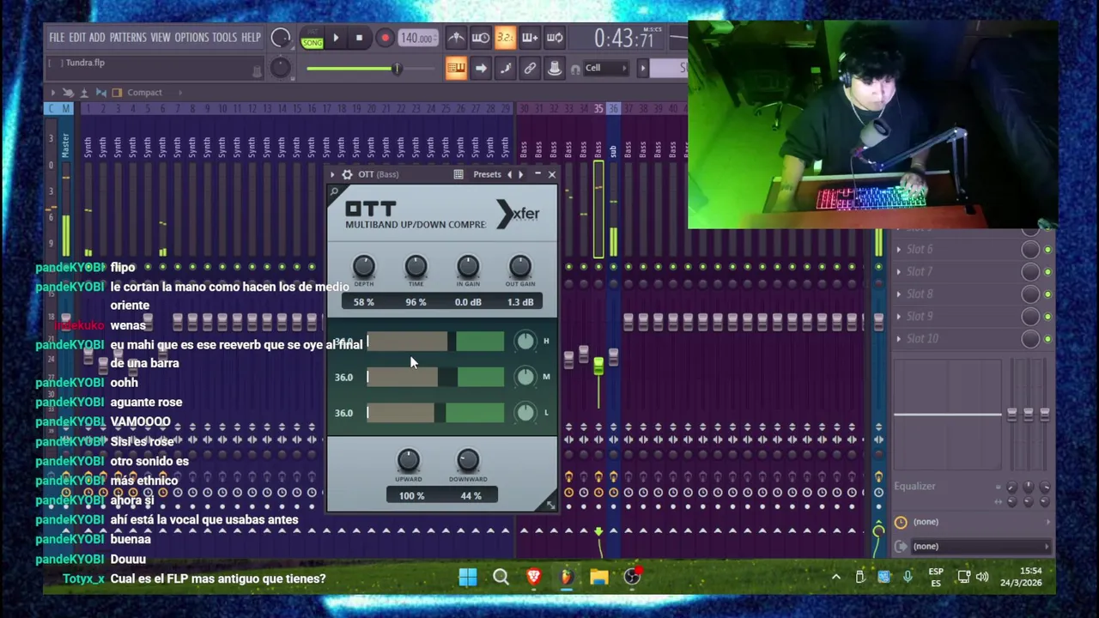
Task: Toggle Slot 8 enable LED
Action: pos(1047,294)
